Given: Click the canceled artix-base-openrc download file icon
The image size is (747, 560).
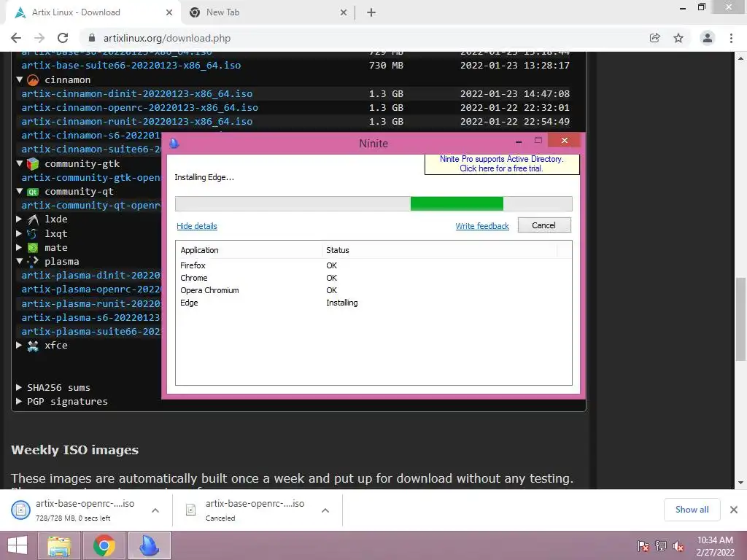Looking at the screenshot, I should pyautogui.click(x=190, y=510).
